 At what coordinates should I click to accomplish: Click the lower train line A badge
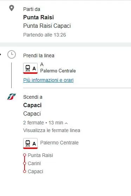(x=30, y=143)
